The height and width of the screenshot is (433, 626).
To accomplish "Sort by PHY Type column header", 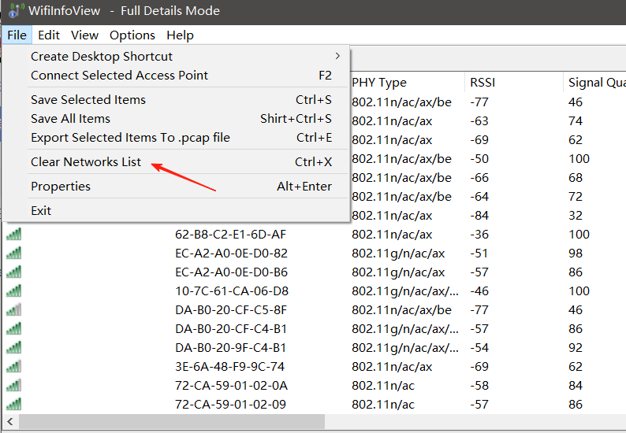I will click(408, 83).
